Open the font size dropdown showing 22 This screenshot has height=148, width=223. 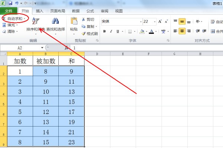(x=155, y=22)
